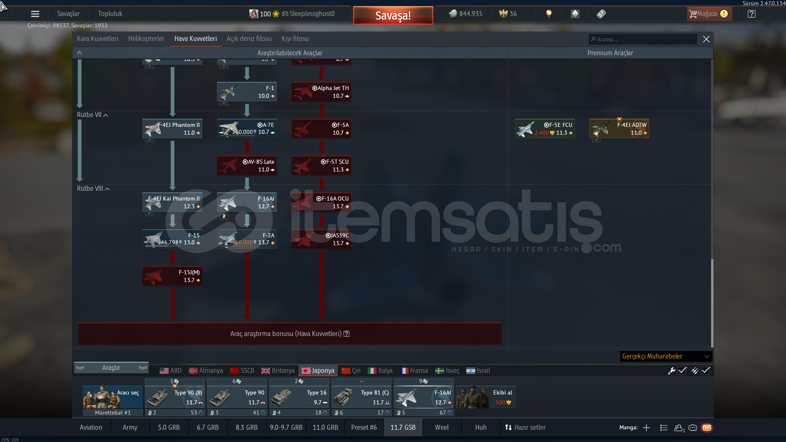Click the ticket-shaped icon in the top bar
This screenshot has height=442, width=786.
point(601,14)
